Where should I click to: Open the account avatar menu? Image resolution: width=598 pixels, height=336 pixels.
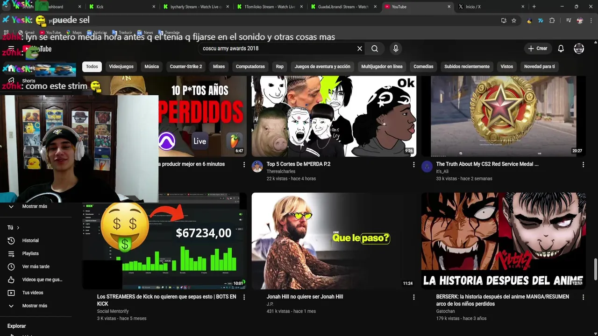pyautogui.click(x=579, y=49)
